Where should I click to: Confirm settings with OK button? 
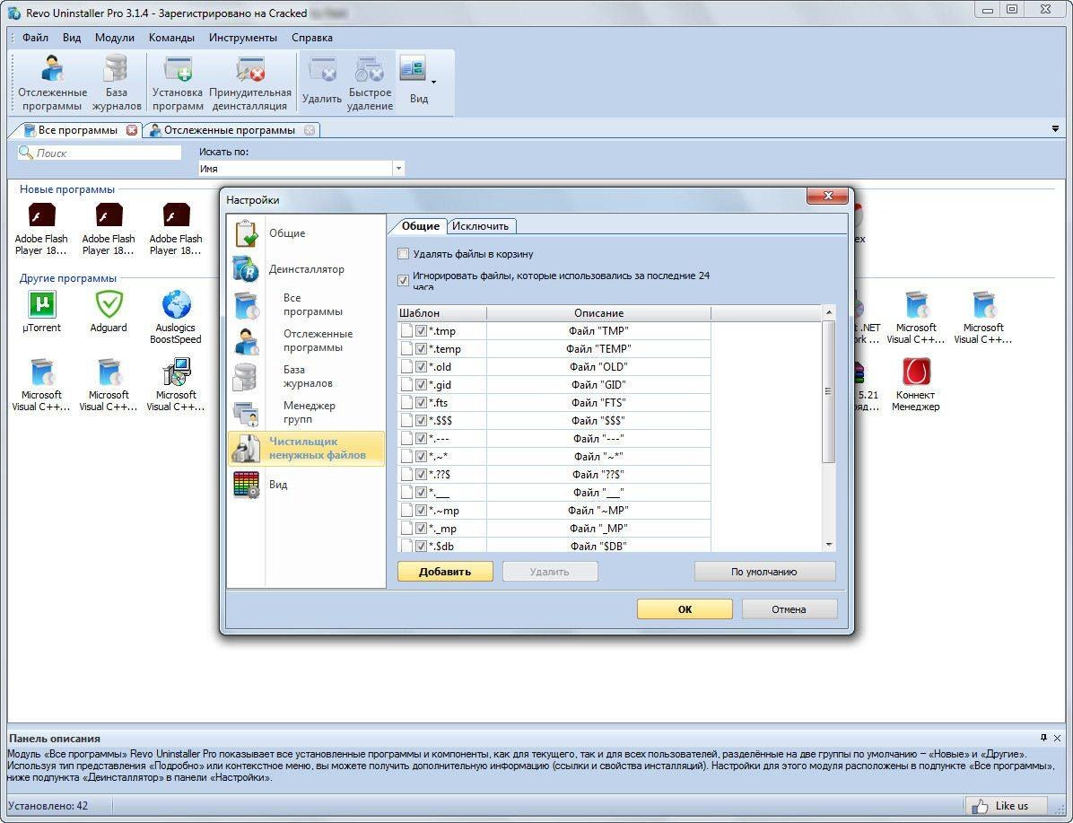[685, 609]
